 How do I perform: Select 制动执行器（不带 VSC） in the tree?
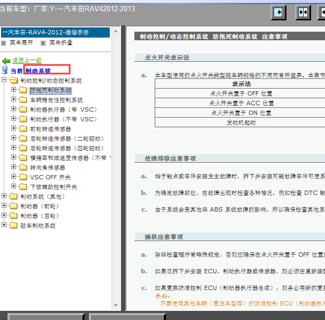click(64, 119)
